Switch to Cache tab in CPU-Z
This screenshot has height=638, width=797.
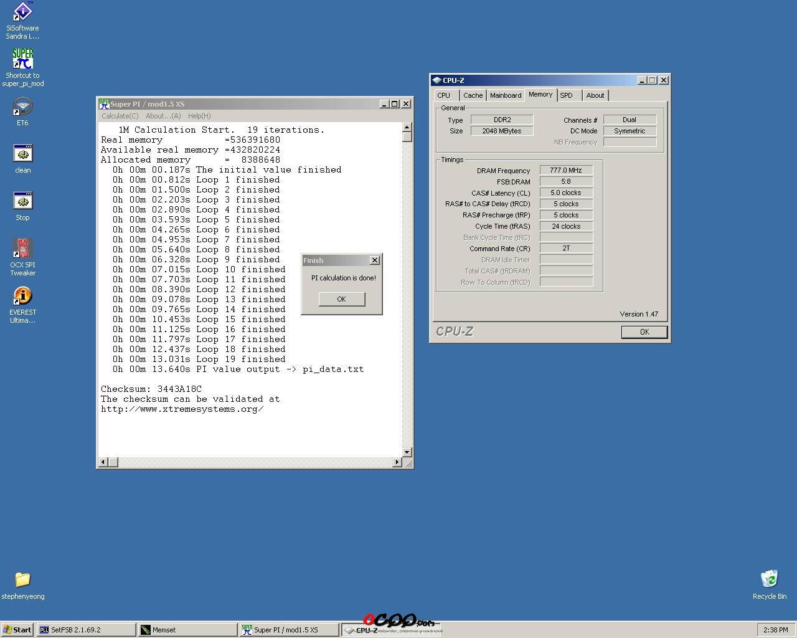coord(473,95)
